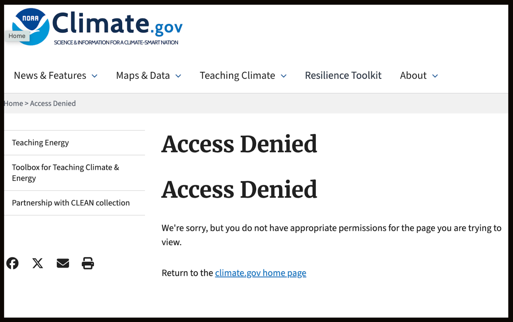Follow the climate.gov home page link

(261, 273)
